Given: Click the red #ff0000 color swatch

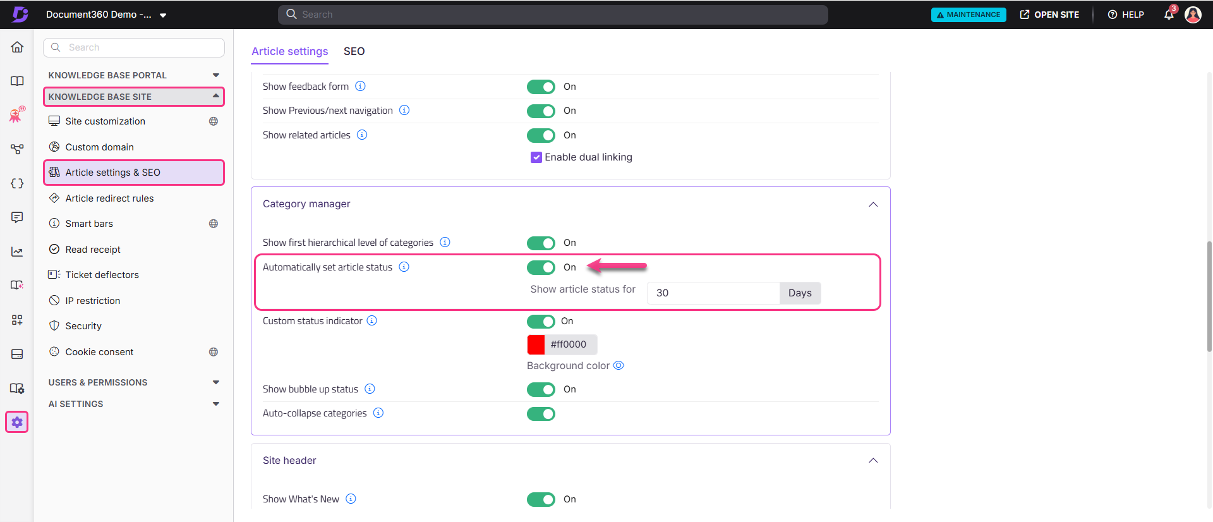Looking at the screenshot, I should tap(536, 344).
